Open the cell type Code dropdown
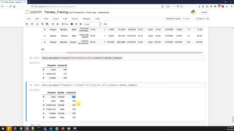 click(93, 24)
